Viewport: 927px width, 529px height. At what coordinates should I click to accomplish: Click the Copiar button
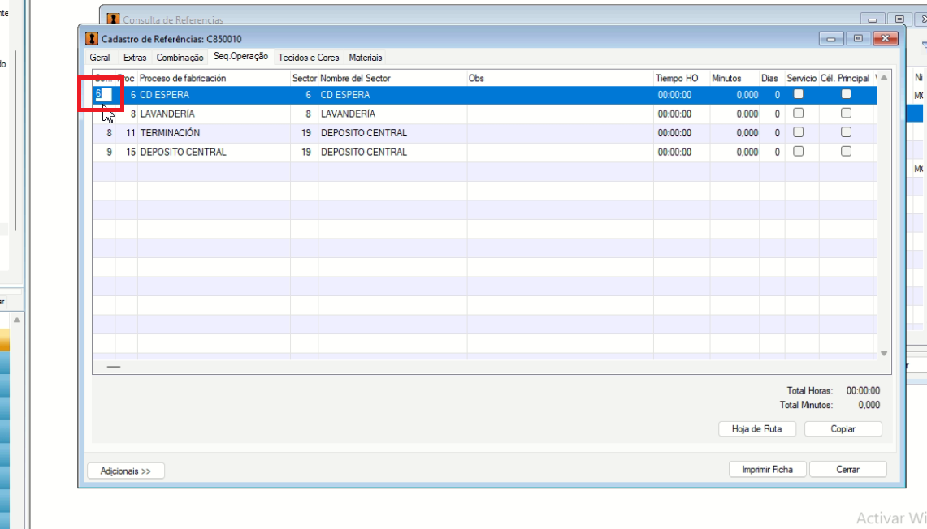point(843,428)
